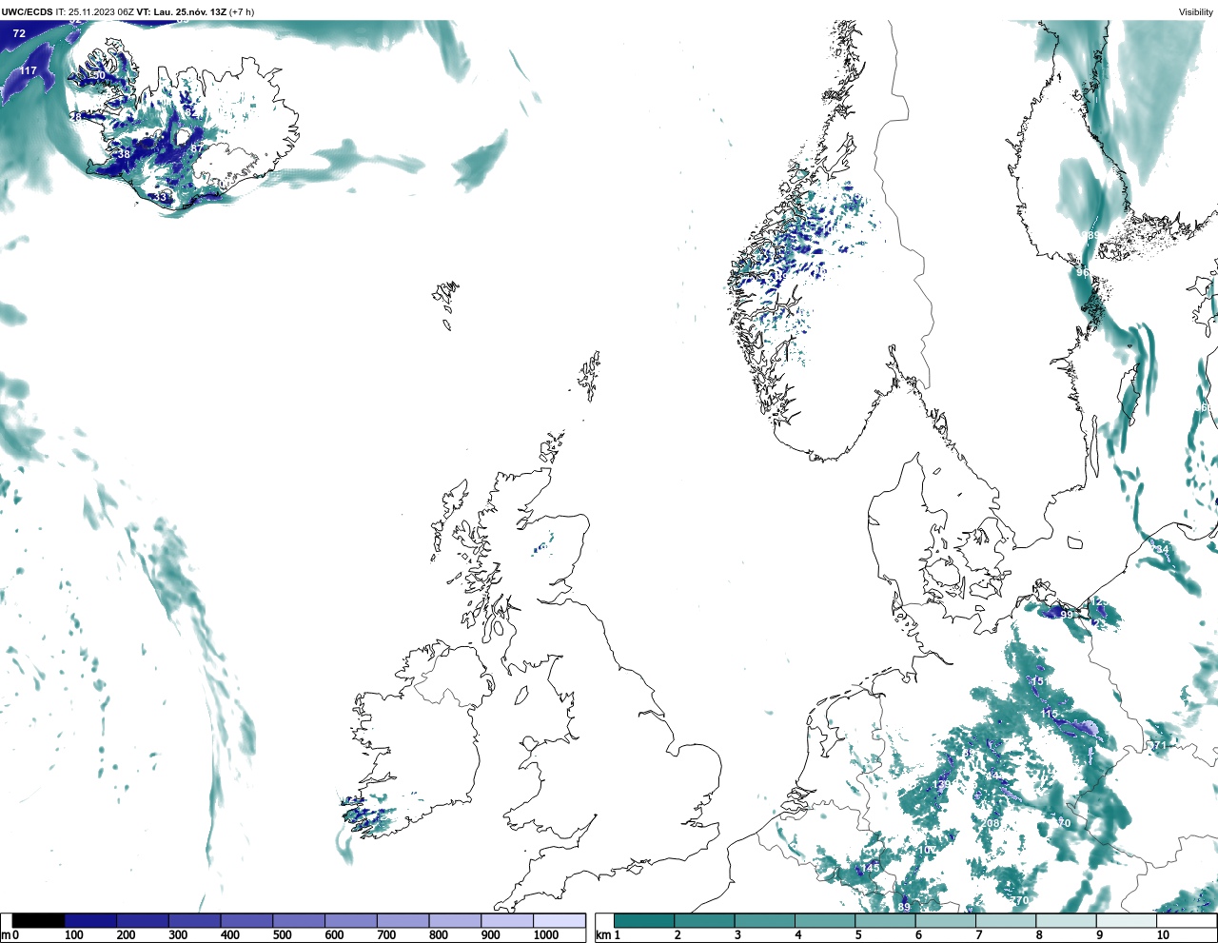This screenshot has height=943, width=1218.
Task: Click the '(+7 h)' forecast offset text
Action: click(x=242, y=11)
